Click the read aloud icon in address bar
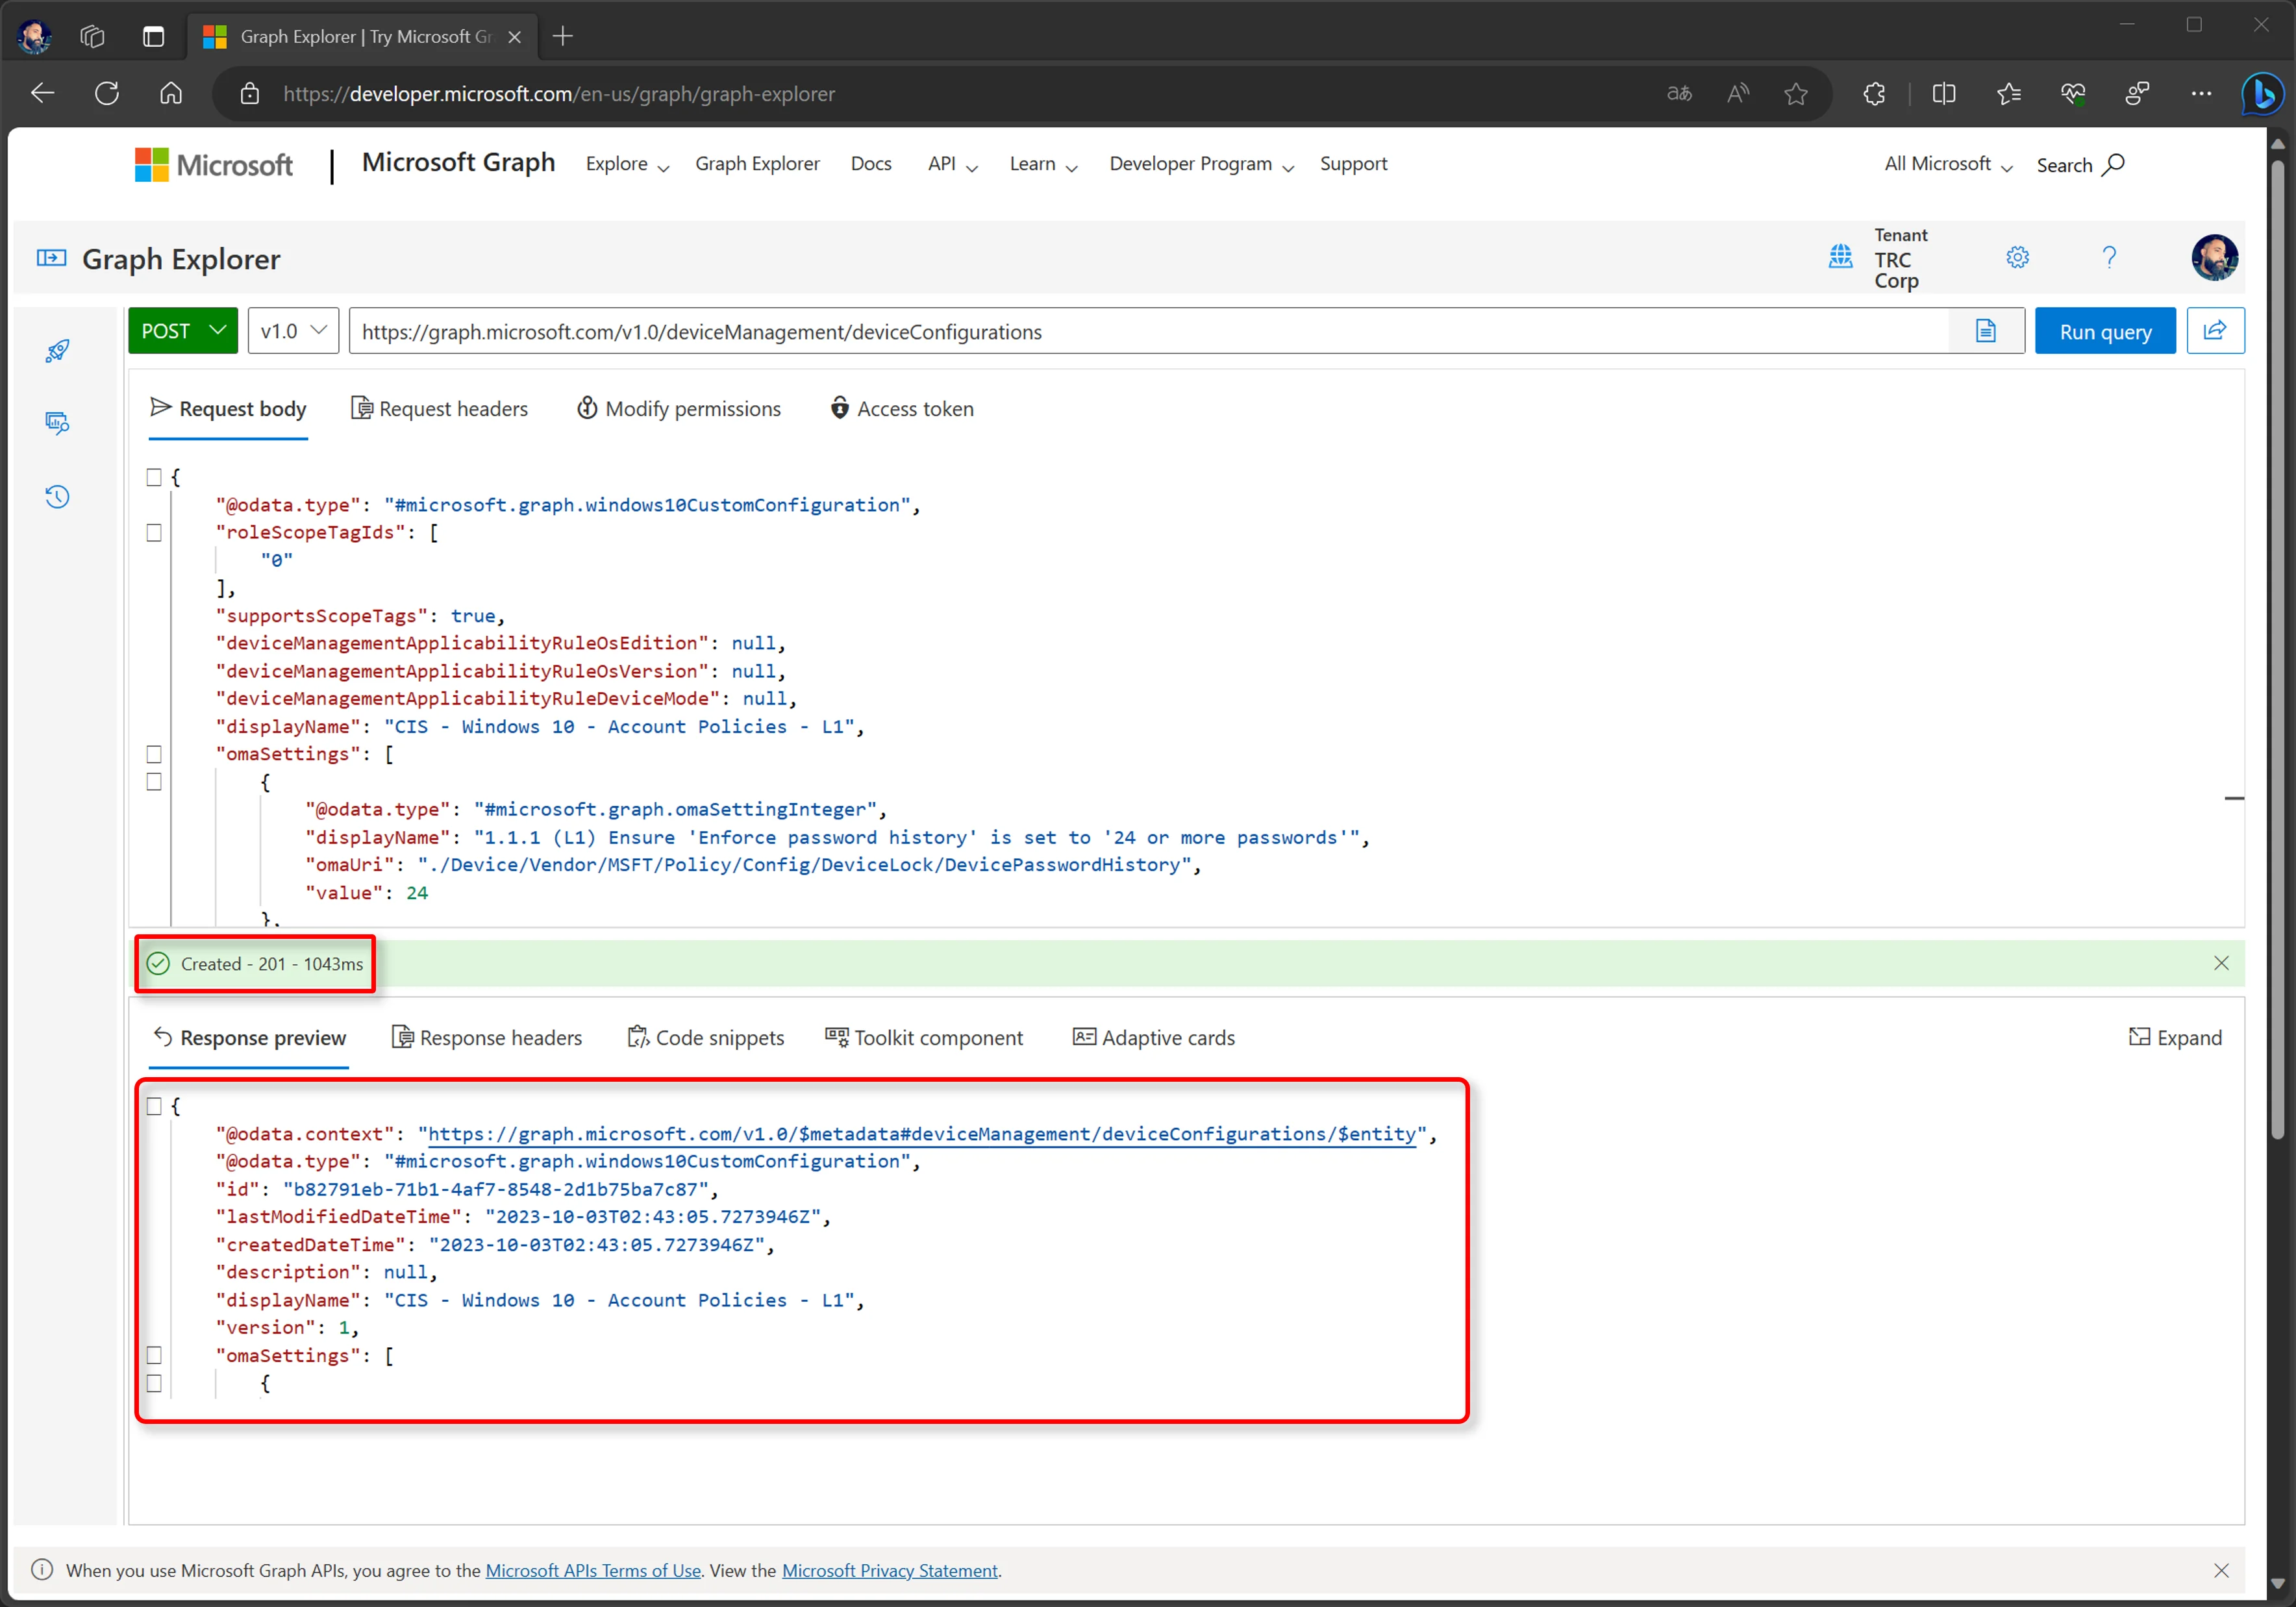 (x=1739, y=94)
